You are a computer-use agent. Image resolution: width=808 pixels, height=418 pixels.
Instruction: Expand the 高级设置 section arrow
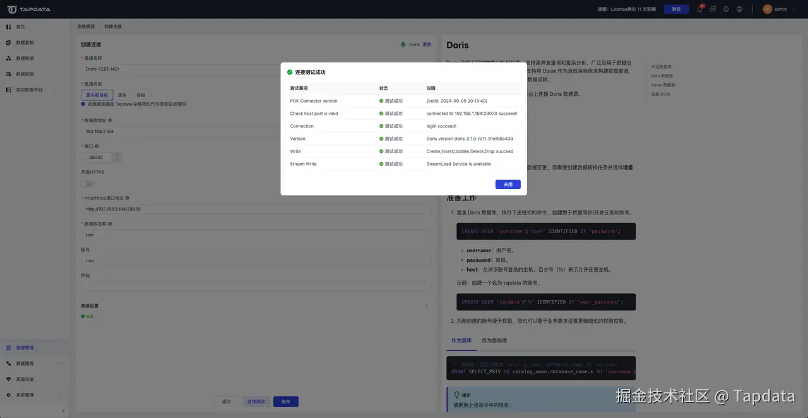tap(427, 306)
